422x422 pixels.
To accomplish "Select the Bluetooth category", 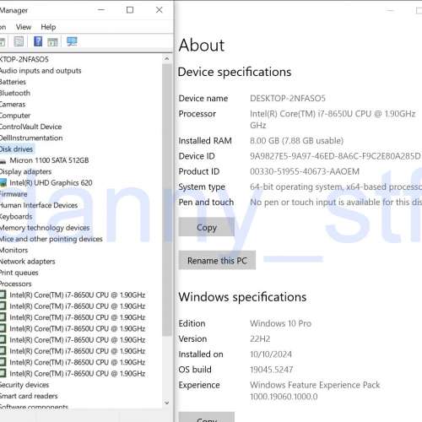I will (x=15, y=93).
